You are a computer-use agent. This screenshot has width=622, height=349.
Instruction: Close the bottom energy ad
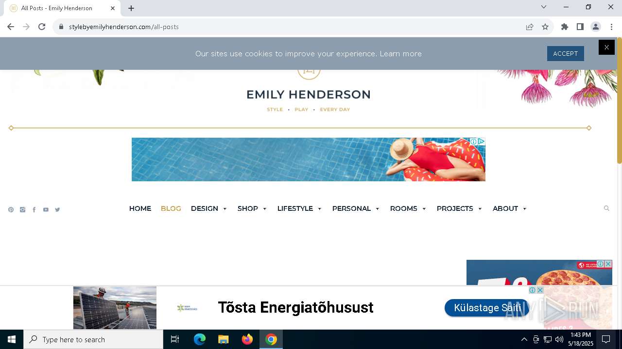(540, 290)
